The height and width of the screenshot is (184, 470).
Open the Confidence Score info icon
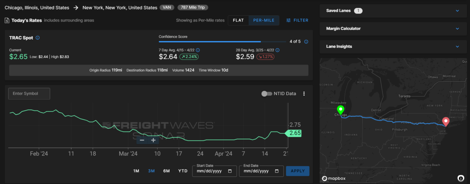pyautogui.click(x=306, y=41)
